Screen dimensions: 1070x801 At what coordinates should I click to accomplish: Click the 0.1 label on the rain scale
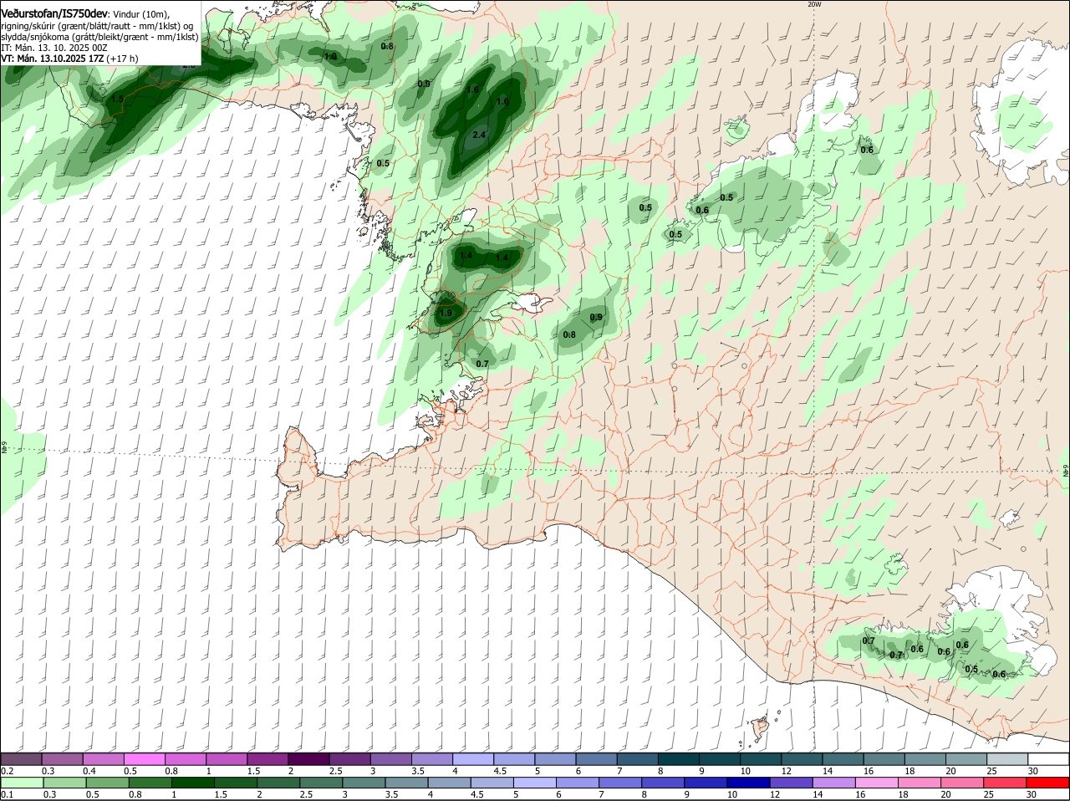[7, 794]
